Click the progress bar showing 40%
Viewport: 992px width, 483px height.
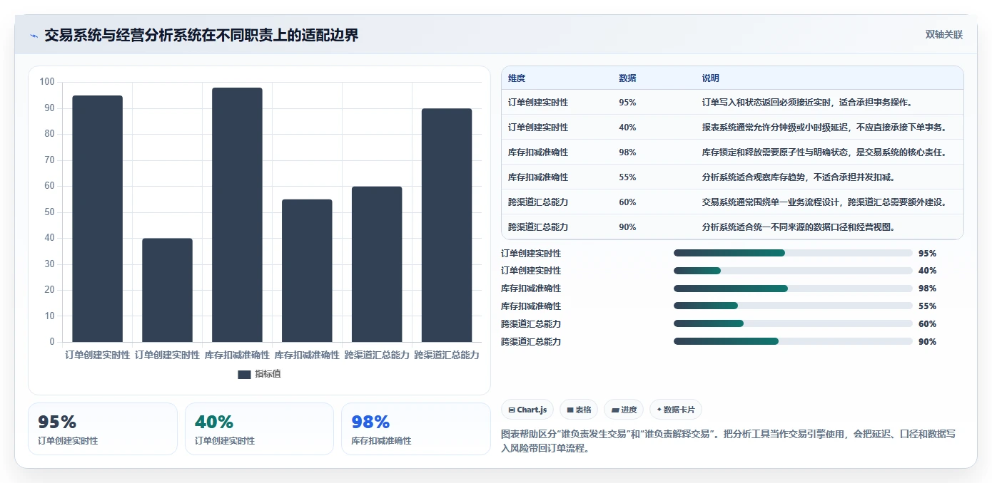[x=793, y=271]
